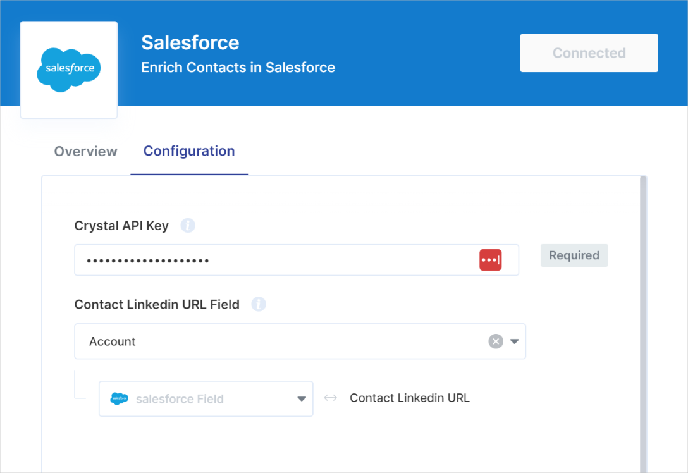Image resolution: width=688 pixels, height=473 pixels.
Task: Click the 'Crystal API Key' label
Action: 121,226
